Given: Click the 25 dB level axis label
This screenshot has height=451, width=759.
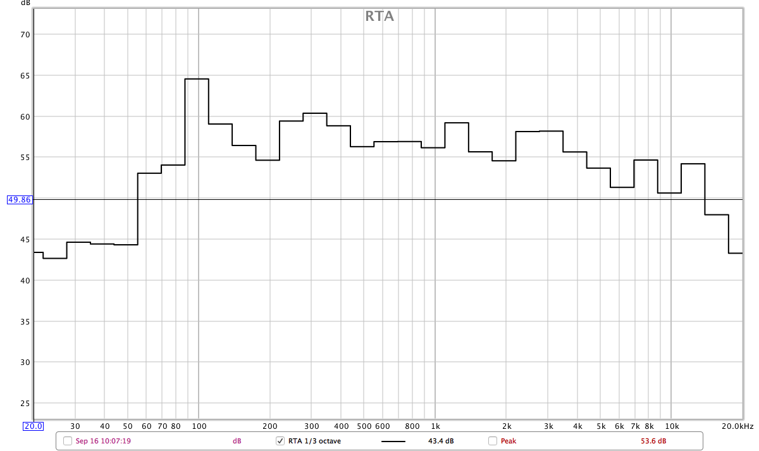Looking at the screenshot, I should (x=25, y=404).
